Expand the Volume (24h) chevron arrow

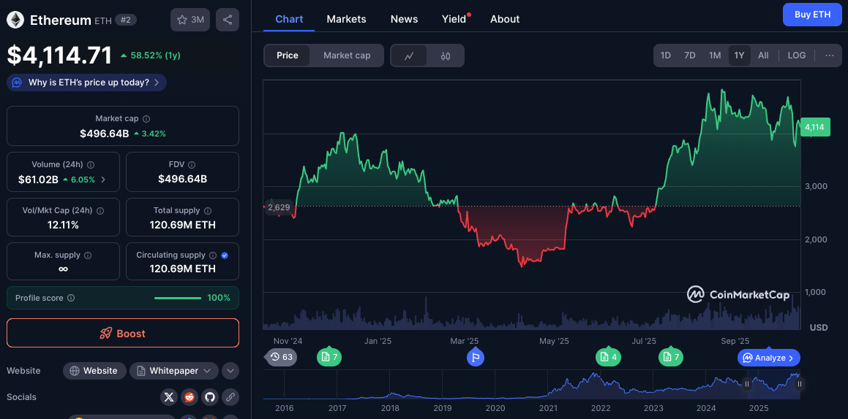[x=103, y=180]
